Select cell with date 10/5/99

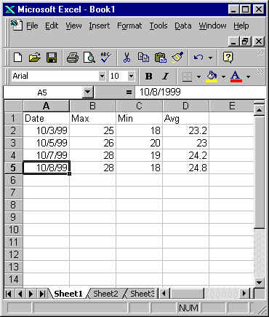(x=46, y=143)
